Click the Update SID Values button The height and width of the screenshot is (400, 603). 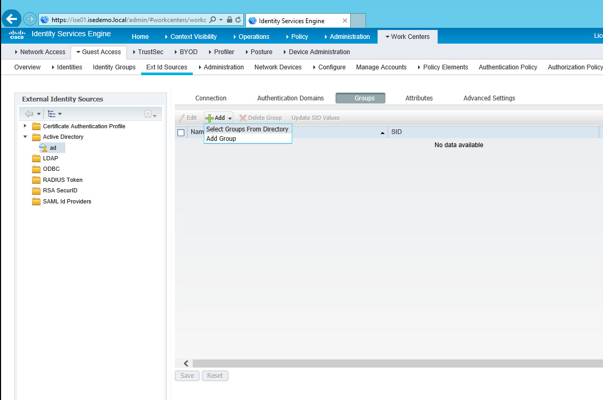(x=315, y=118)
